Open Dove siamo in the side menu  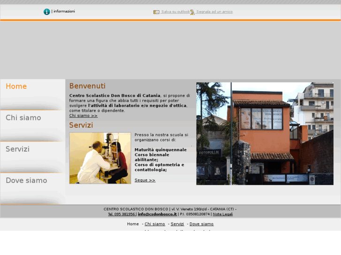click(26, 180)
